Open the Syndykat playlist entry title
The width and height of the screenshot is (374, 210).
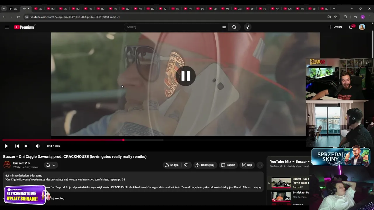click(301, 193)
